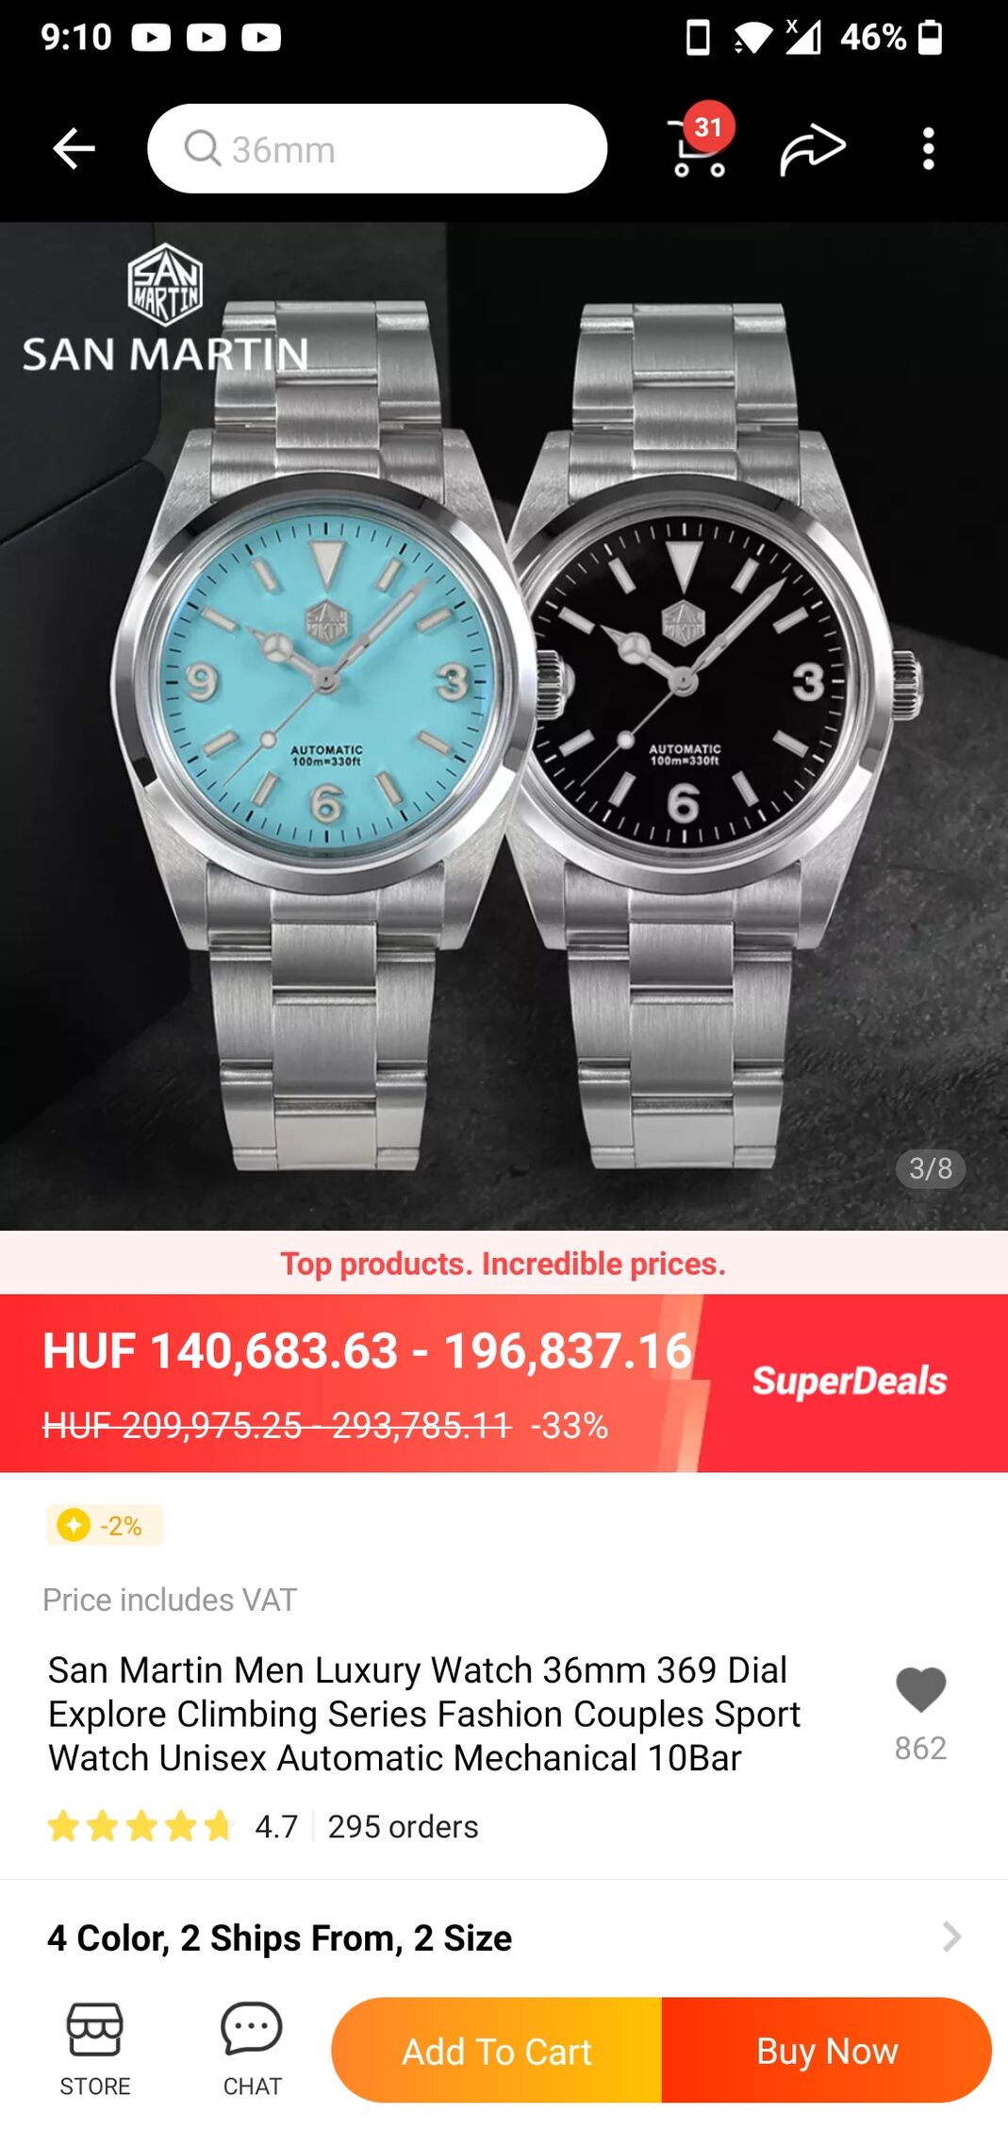
Task: Focus the 36mm search field
Action: coord(377,149)
